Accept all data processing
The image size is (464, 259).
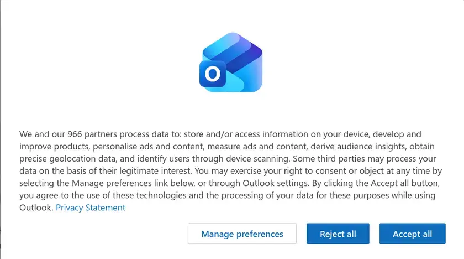(x=412, y=234)
